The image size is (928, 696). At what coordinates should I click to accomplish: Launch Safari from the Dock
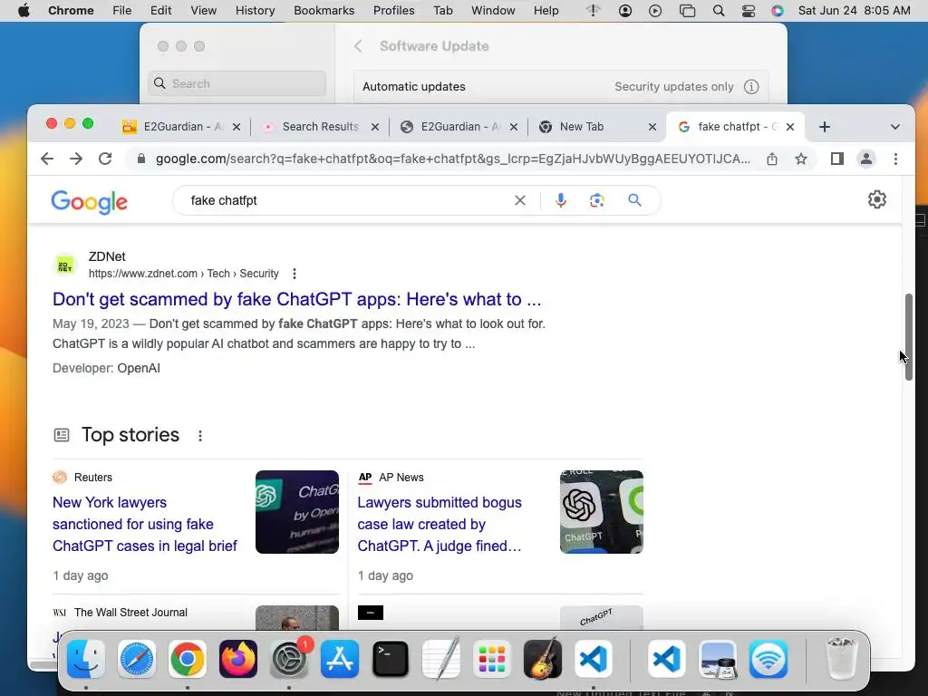pos(137,659)
